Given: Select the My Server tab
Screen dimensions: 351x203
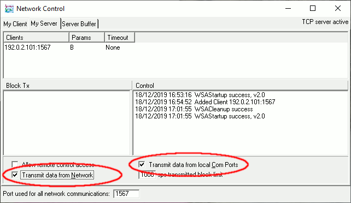Looking at the screenshot, I should pos(44,23).
